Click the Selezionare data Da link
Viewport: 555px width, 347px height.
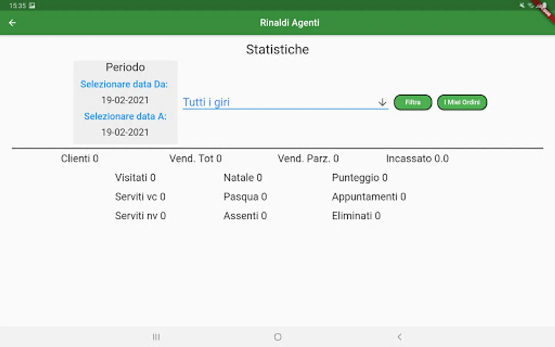(x=124, y=84)
